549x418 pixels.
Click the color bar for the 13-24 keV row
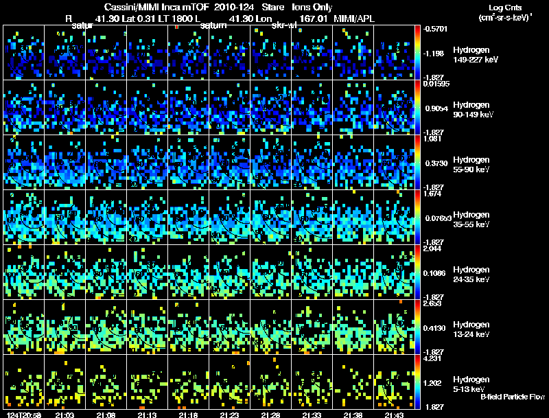[x=417, y=327]
